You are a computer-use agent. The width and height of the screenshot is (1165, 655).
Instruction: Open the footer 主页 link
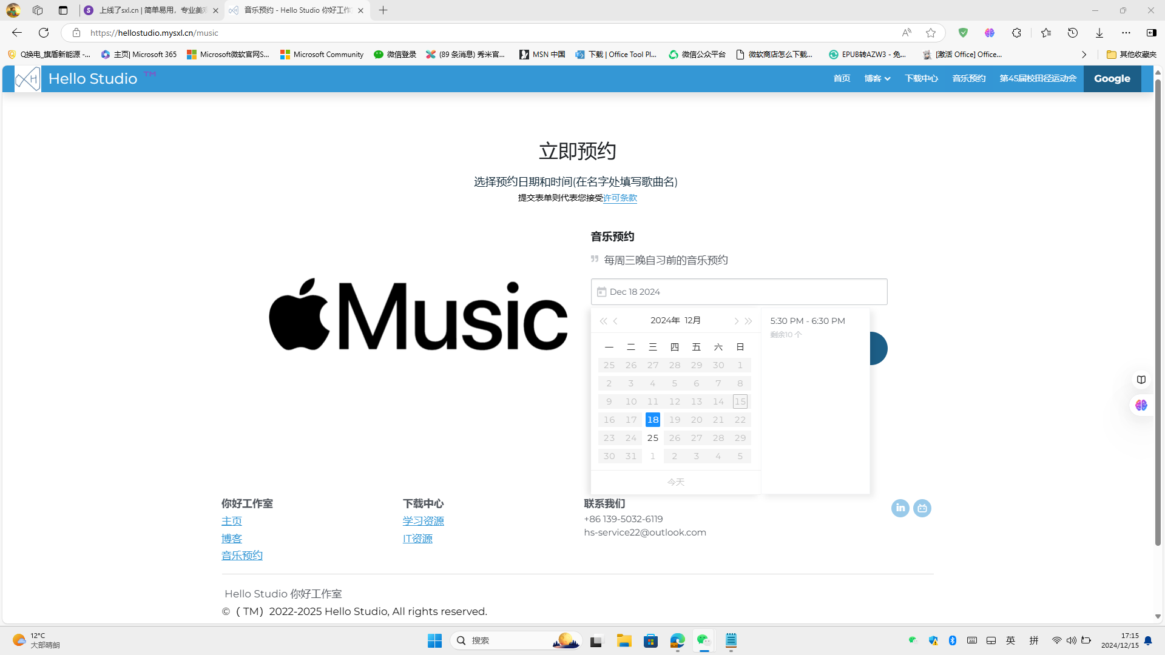pyautogui.click(x=232, y=521)
